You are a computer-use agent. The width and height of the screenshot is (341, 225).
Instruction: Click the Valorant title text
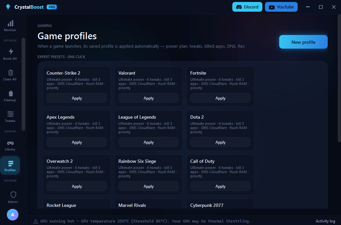coord(127,73)
